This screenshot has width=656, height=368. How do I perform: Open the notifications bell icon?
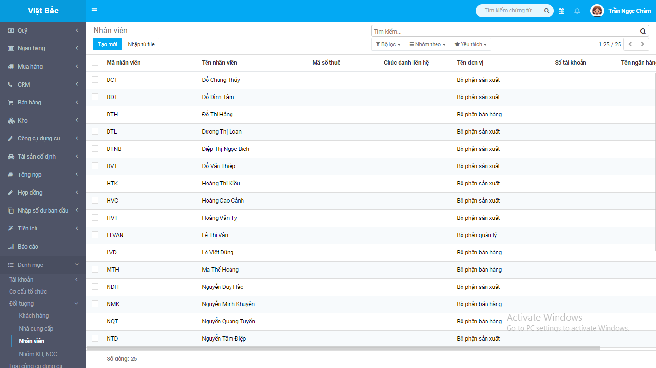pos(577,11)
